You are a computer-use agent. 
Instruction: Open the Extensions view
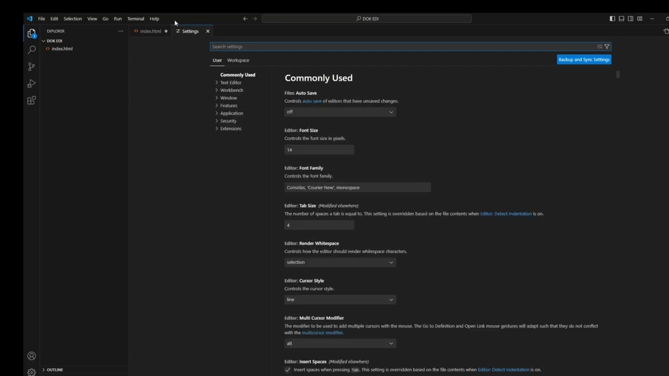click(31, 100)
